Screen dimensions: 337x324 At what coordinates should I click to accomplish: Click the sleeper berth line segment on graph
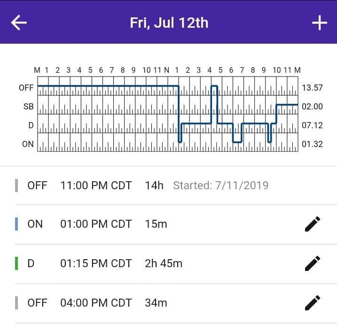[287, 105]
